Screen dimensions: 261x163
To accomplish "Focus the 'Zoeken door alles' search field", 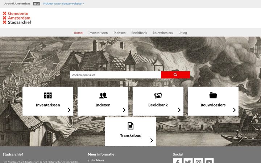I will (115, 75).
